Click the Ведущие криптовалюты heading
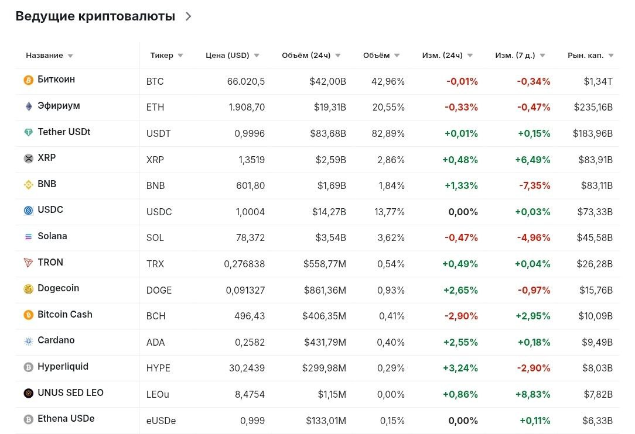The image size is (635, 434). (95, 16)
